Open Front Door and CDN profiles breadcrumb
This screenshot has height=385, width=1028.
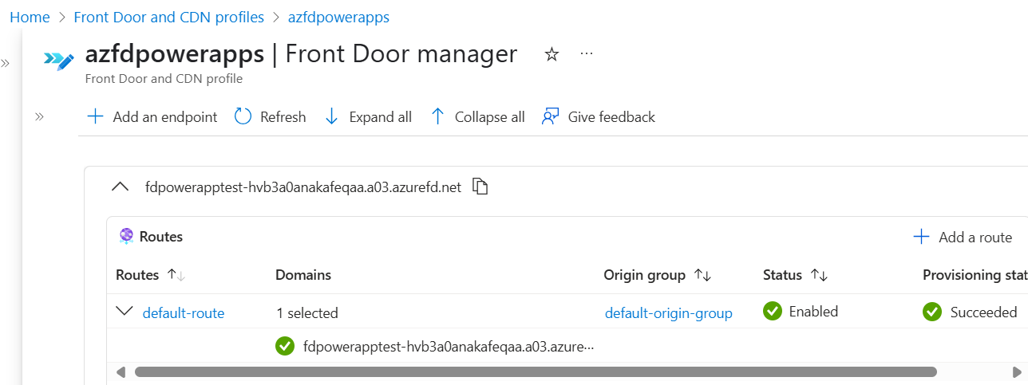(169, 17)
